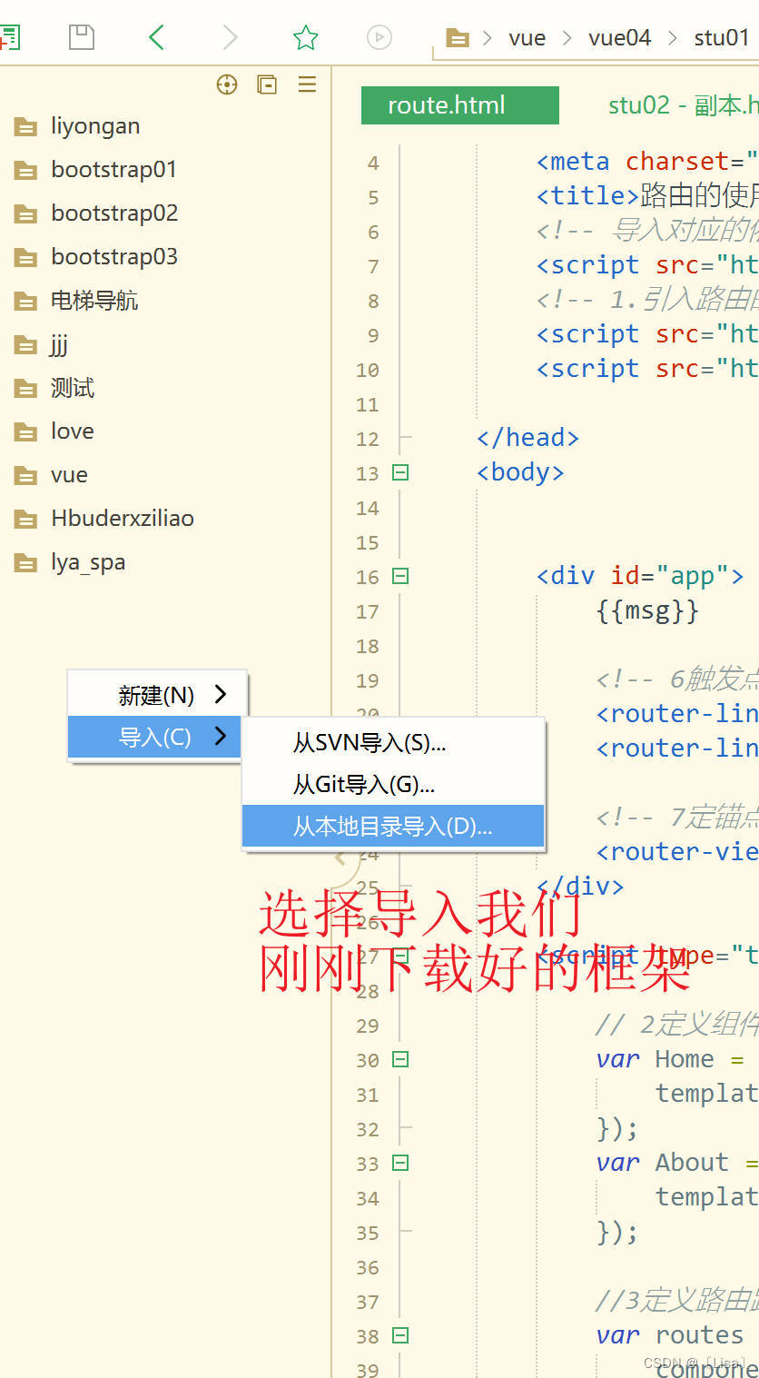Click the run play circle icon
This screenshot has height=1378, width=759.
(379, 37)
